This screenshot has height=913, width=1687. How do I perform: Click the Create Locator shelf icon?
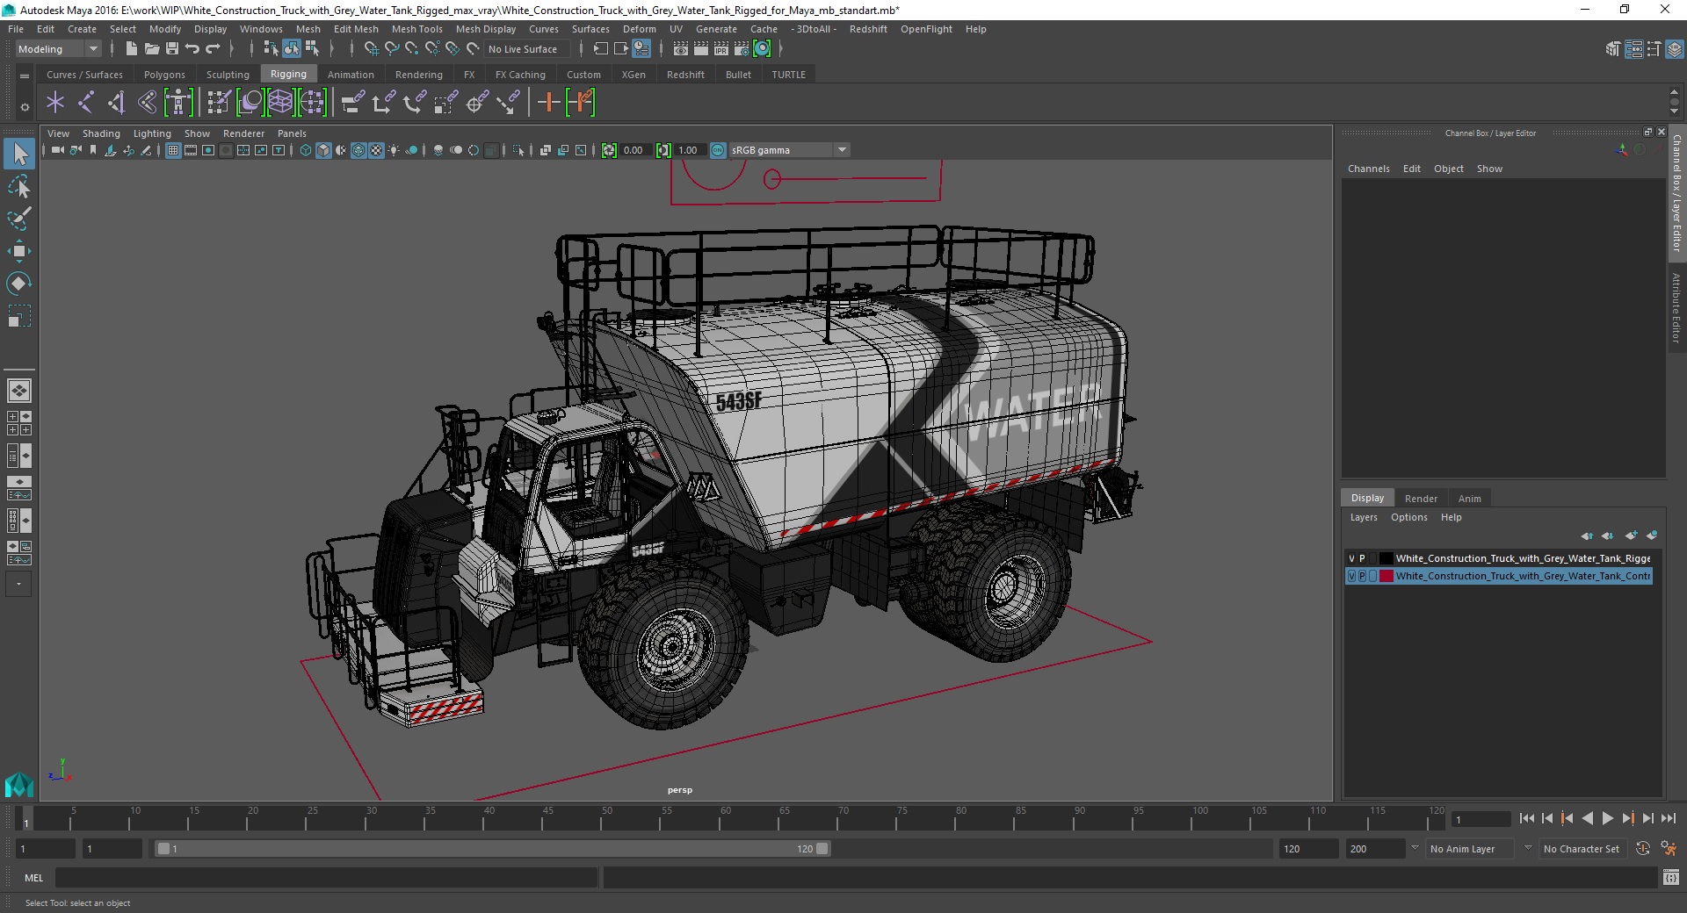tap(55, 103)
